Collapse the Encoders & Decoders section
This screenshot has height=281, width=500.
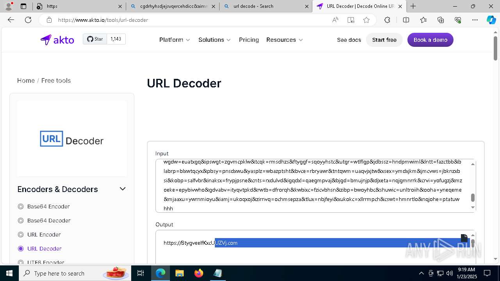click(123, 189)
